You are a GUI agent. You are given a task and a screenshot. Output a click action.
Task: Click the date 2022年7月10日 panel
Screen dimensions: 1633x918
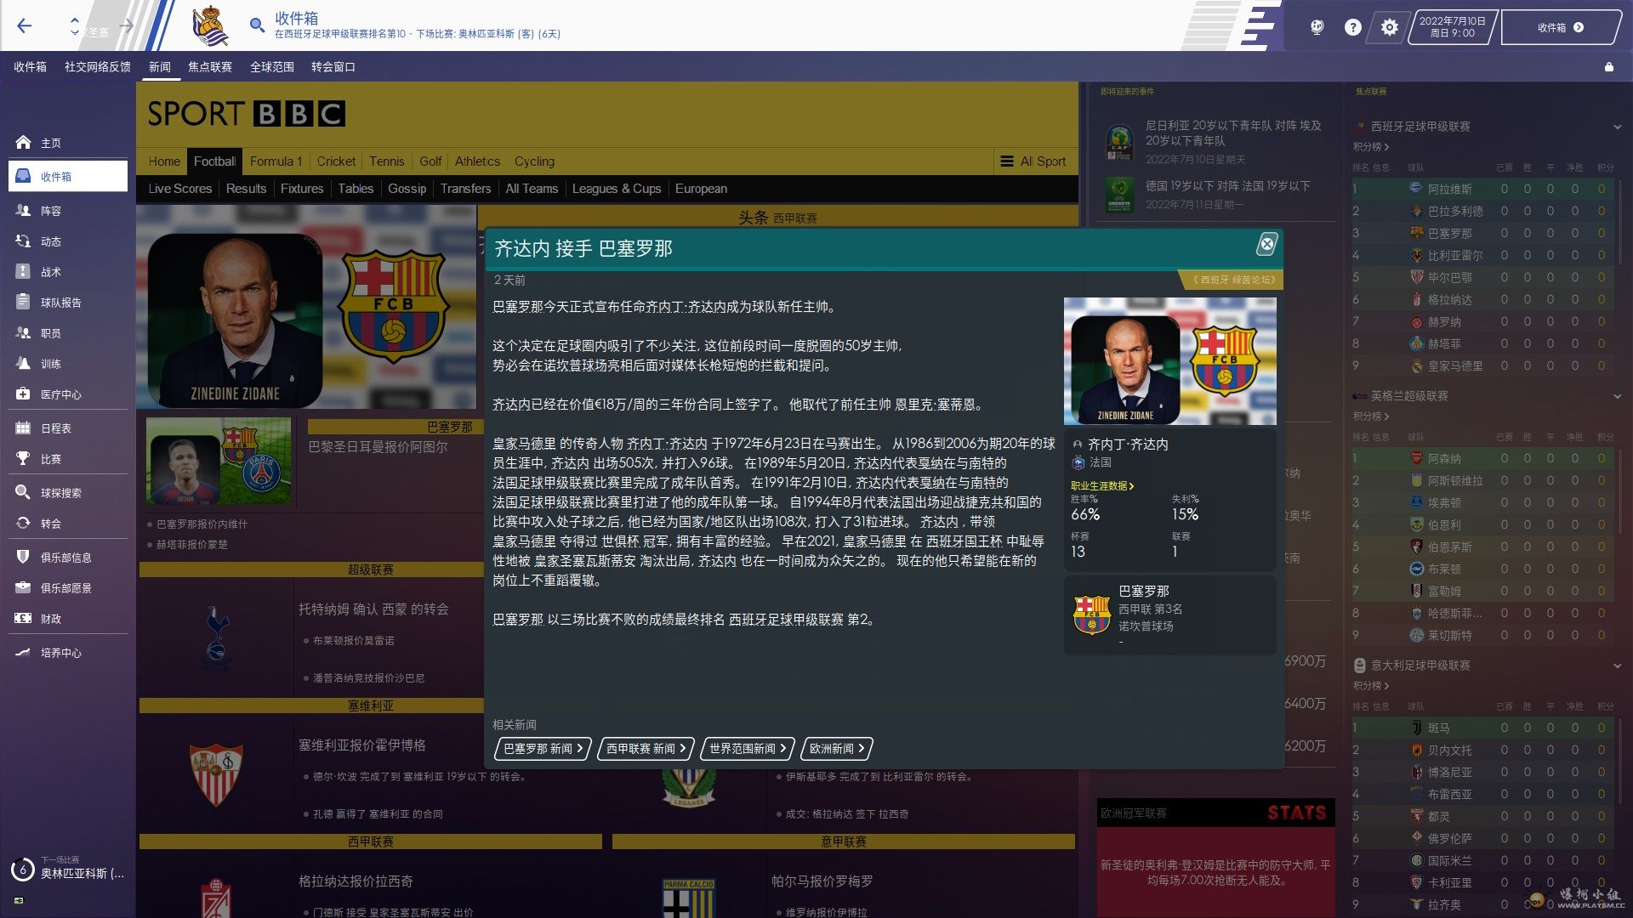tap(1452, 27)
